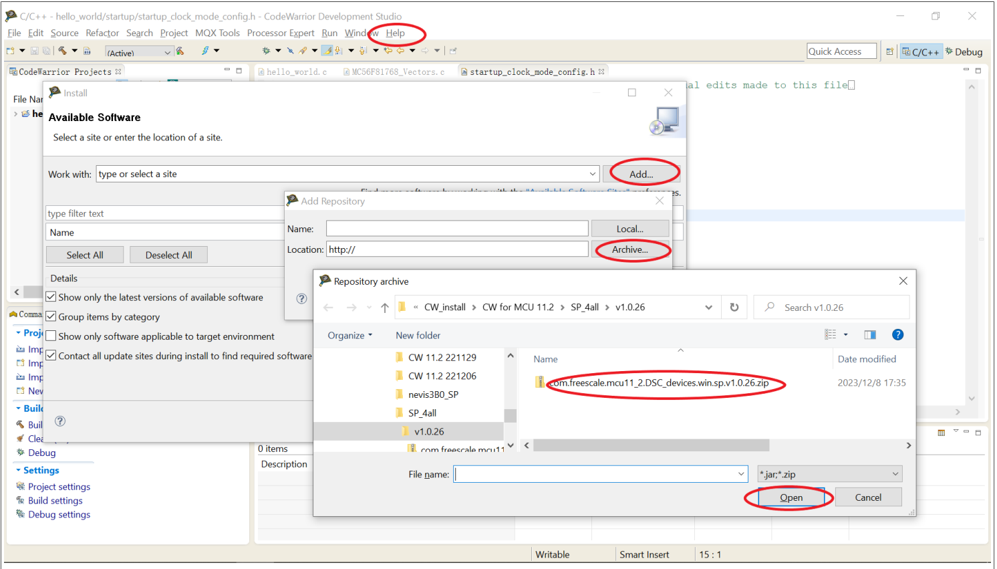Open the Organize dropdown menu
The height and width of the screenshot is (569, 997).
(349, 336)
